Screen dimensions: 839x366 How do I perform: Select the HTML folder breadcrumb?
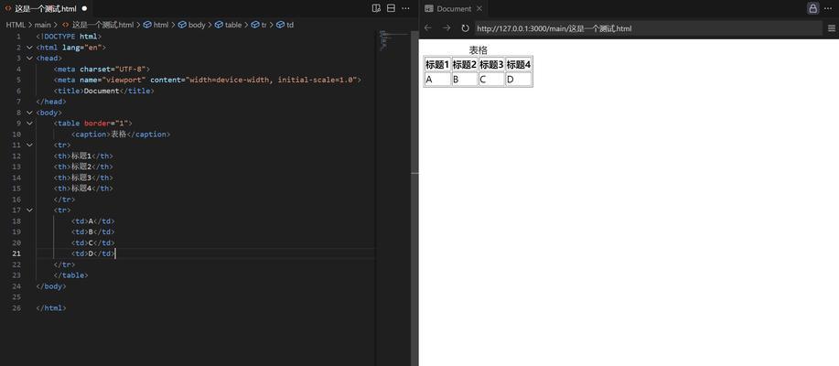16,25
